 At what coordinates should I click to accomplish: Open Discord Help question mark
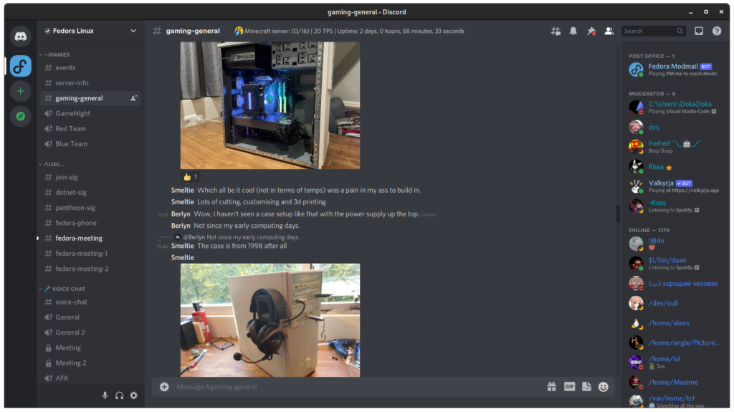(717, 32)
